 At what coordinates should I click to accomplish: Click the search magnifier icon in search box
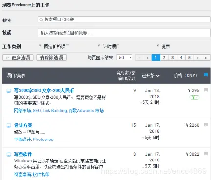[41, 20]
